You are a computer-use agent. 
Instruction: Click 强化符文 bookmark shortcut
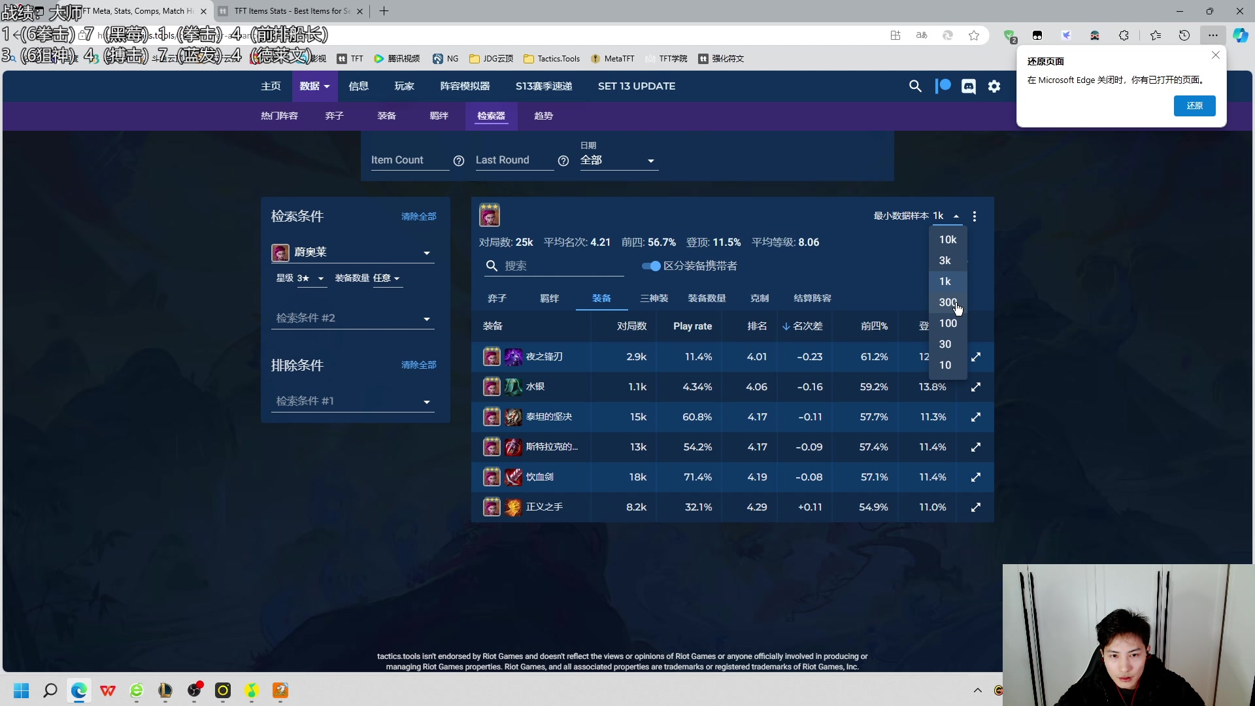(x=729, y=58)
